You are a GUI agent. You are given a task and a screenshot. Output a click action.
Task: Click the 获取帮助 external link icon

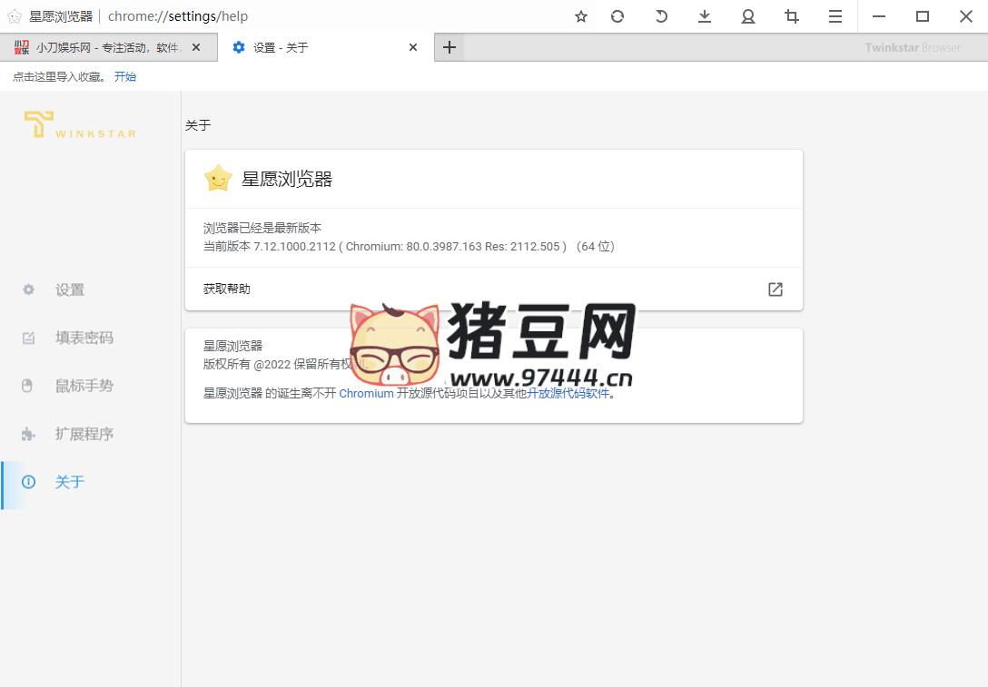click(x=775, y=290)
